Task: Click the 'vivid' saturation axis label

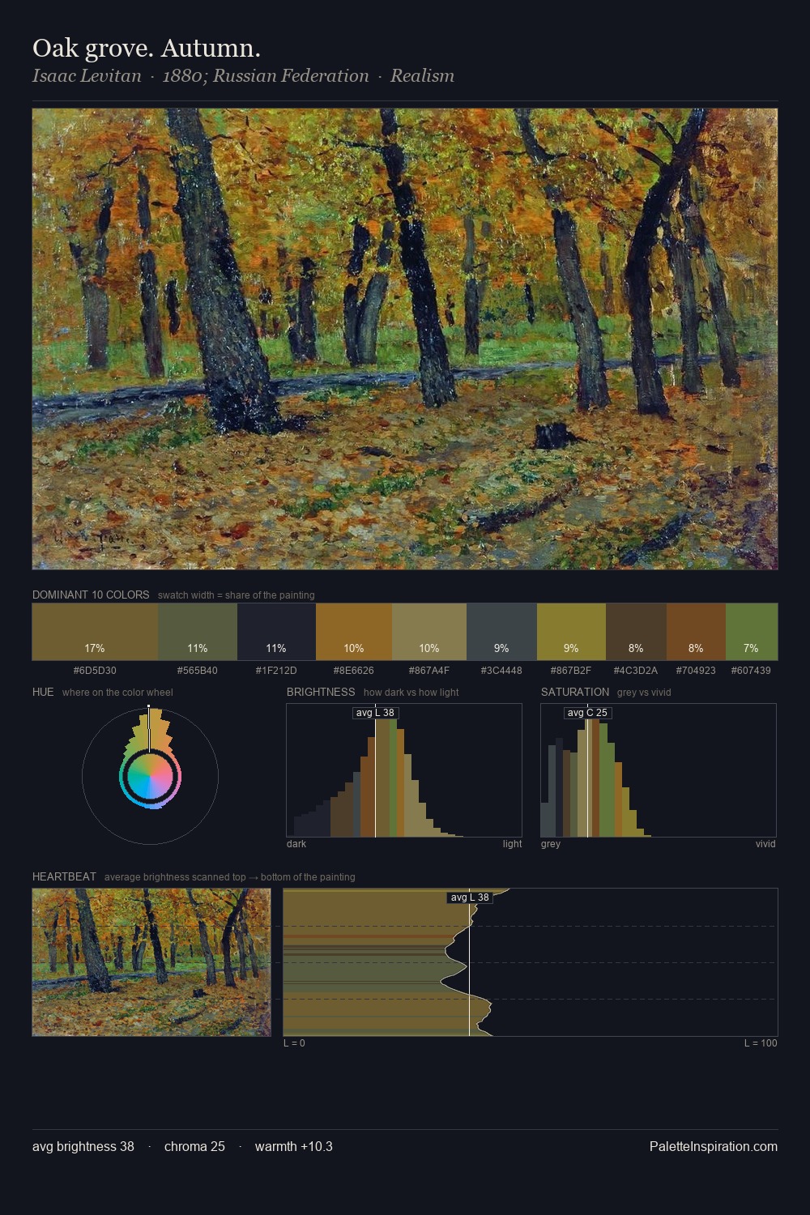Action: point(765,844)
